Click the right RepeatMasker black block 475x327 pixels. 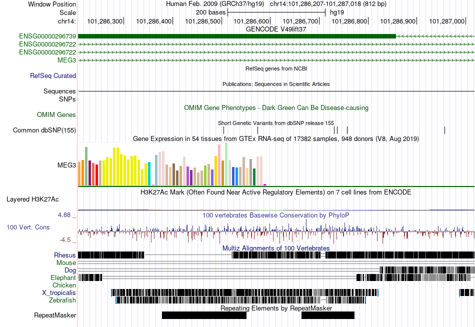[x=328, y=315]
